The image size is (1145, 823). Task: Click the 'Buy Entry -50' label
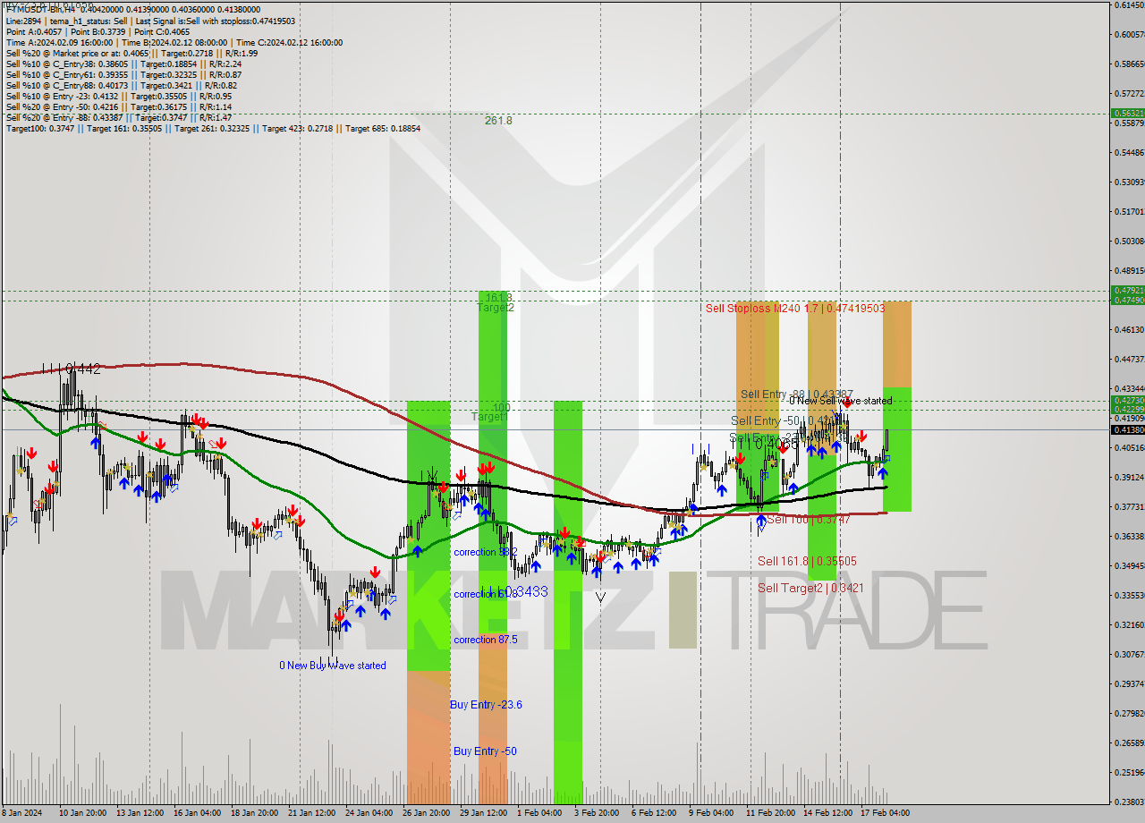point(484,751)
